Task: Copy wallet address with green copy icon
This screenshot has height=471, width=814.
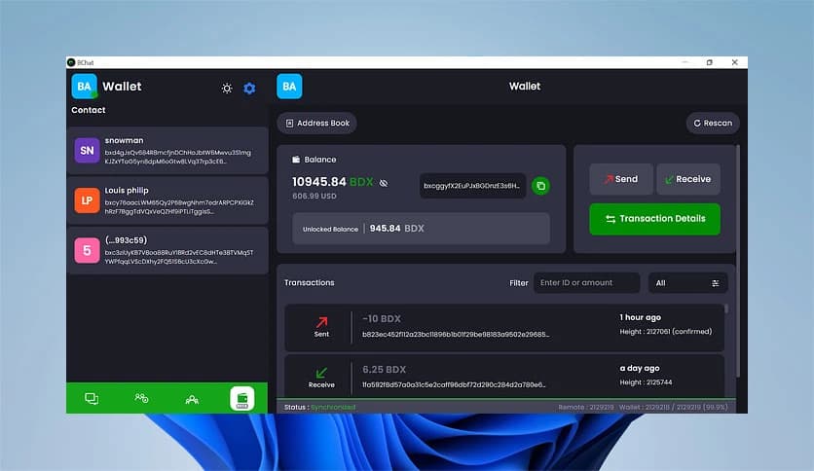Action: point(540,186)
